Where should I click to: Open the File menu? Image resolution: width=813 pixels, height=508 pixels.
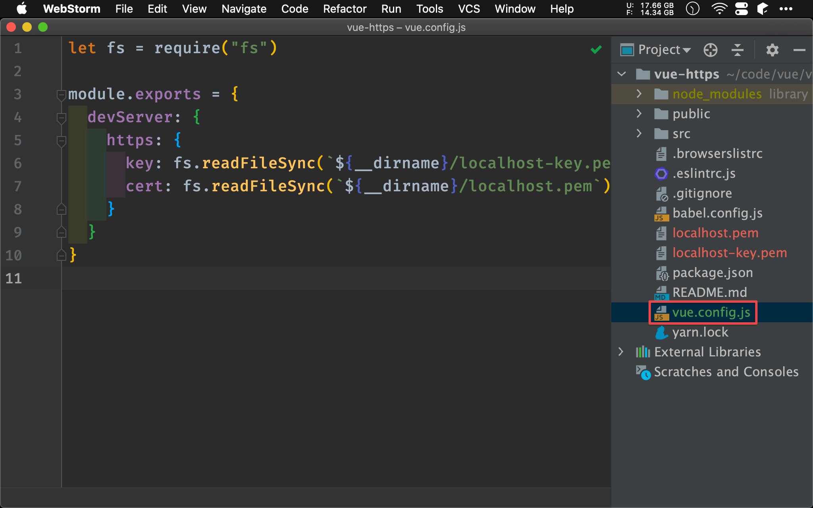pos(124,9)
